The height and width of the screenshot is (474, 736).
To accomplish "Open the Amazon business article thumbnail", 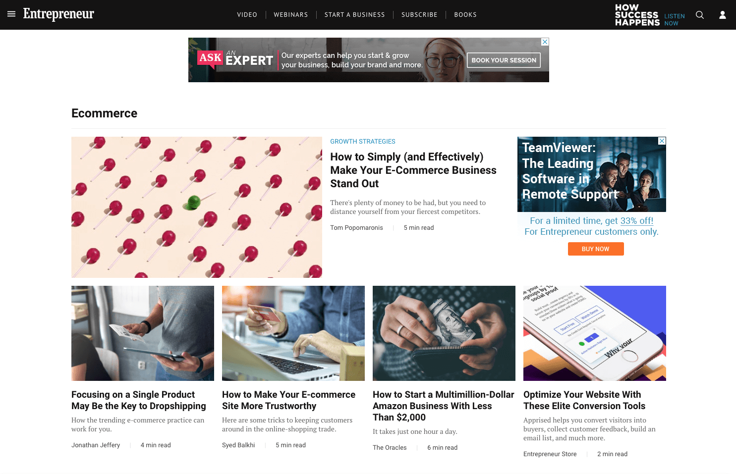I will tap(444, 333).
